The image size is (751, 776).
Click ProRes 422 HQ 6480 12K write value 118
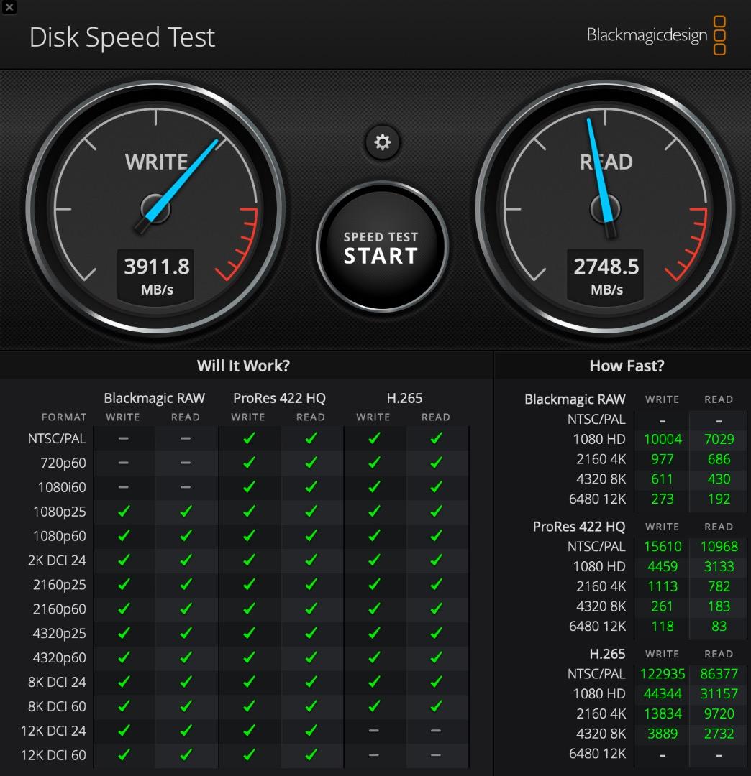pyautogui.click(x=662, y=626)
